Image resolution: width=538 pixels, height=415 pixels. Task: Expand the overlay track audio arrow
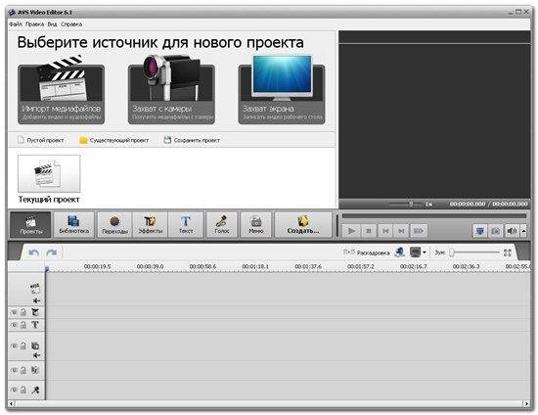click(x=36, y=355)
